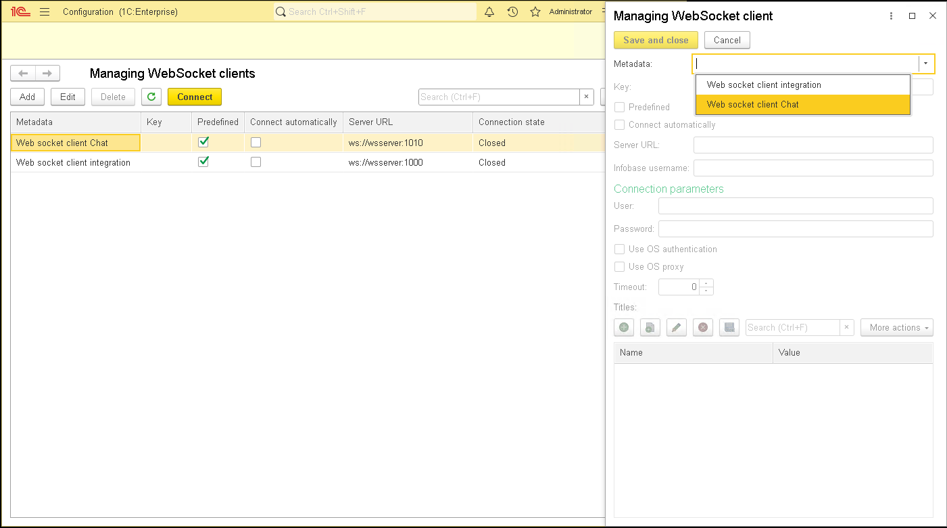The width and height of the screenshot is (947, 528).
Task: Click the Password input field
Action: 796,229
